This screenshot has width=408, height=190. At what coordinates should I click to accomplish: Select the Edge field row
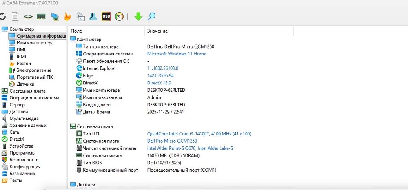pyautogui.click(x=88, y=76)
